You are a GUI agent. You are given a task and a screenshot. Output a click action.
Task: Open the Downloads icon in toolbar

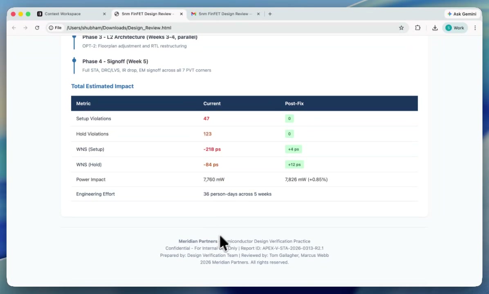click(x=435, y=28)
